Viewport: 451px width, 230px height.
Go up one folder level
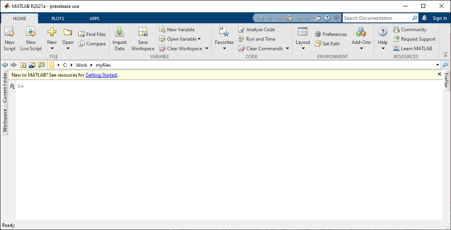(x=23, y=65)
